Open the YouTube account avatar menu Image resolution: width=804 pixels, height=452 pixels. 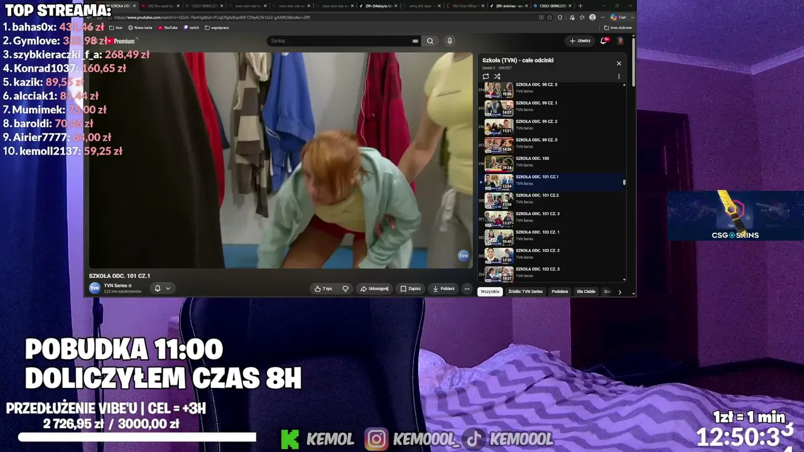[620, 41]
